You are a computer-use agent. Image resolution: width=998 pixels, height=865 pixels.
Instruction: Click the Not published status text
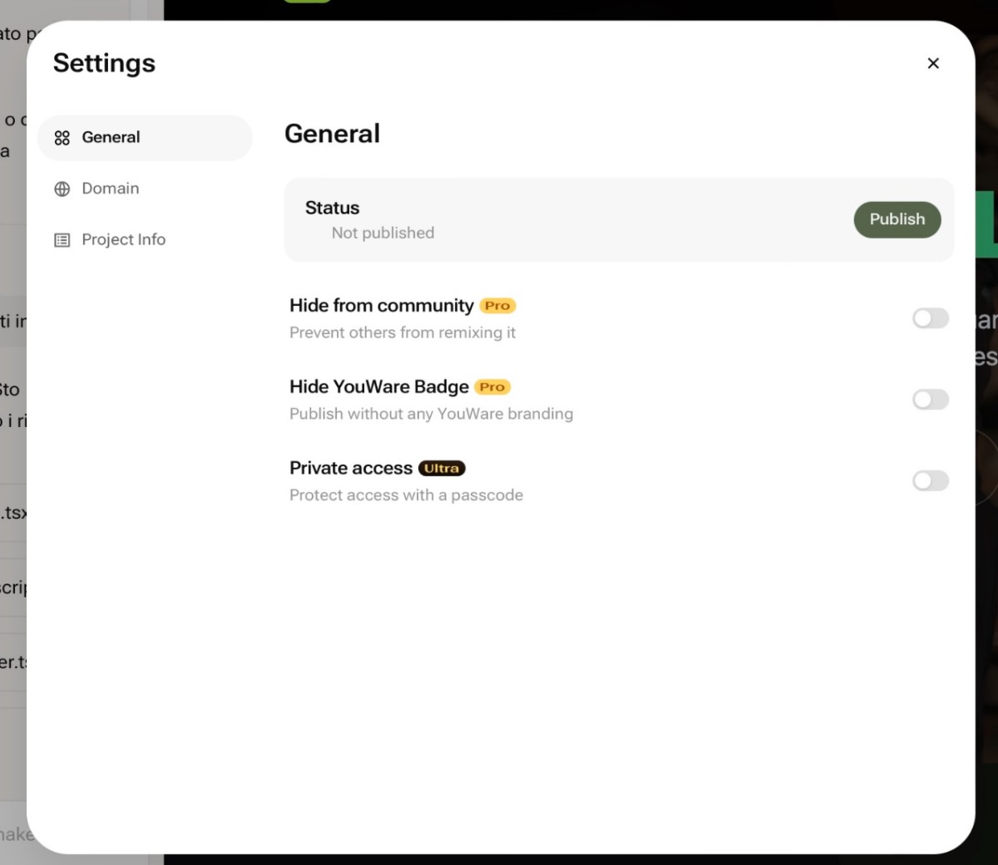coord(383,233)
